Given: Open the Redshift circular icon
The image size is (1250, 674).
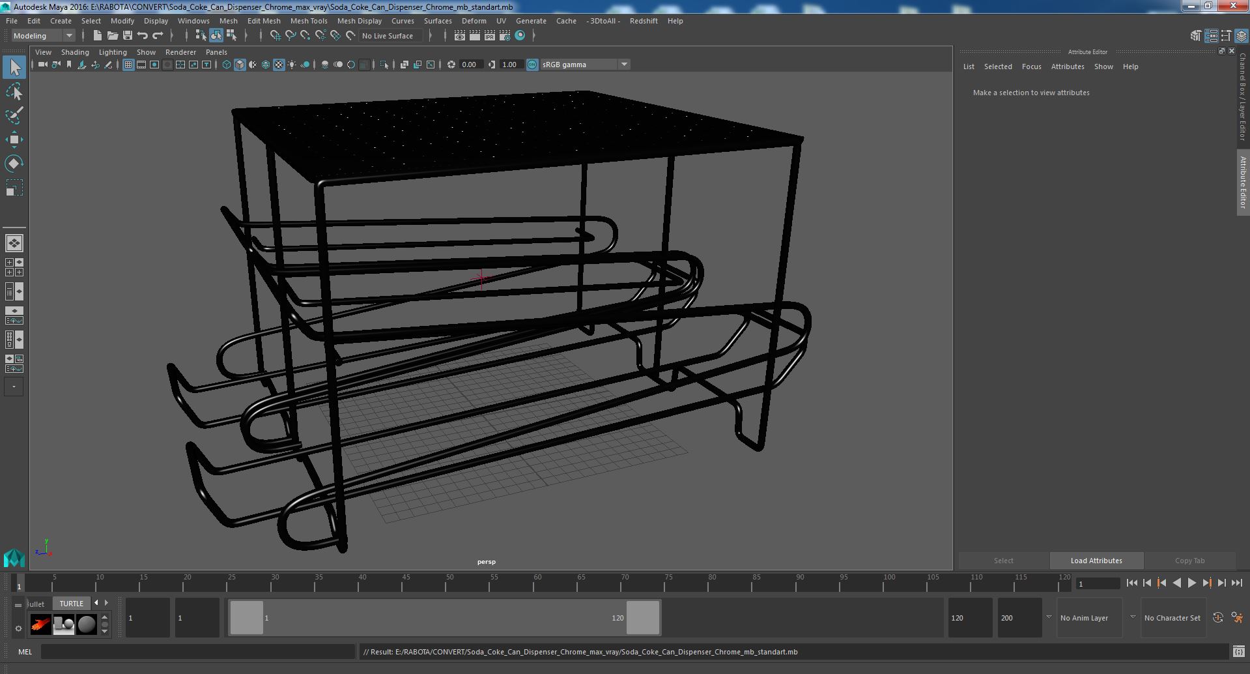Looking at the screenshot, I should pyautogui.click(x=520, y=36).
